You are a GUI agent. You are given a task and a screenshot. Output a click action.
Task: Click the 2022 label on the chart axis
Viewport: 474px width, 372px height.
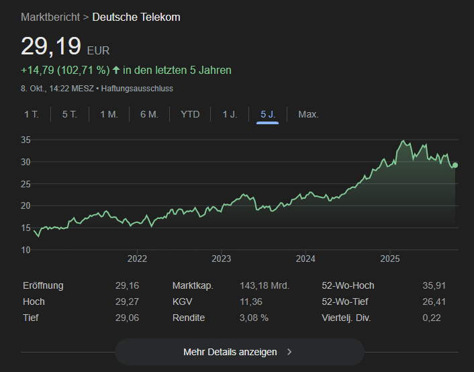coord(137,259)
